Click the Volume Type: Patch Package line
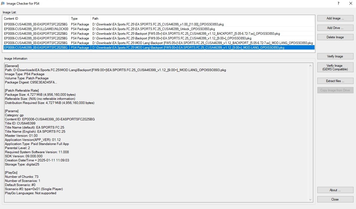Viewport: 356px width, 209px height. tap(27, 78)
